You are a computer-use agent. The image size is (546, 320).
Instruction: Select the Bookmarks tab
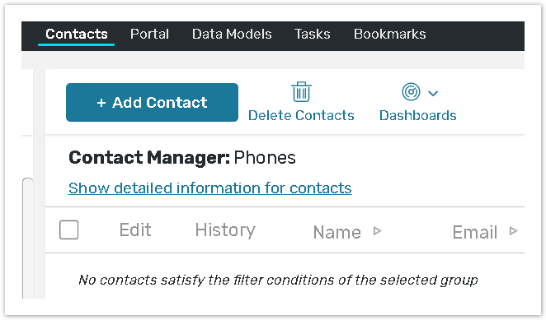[x=389, y=34]
